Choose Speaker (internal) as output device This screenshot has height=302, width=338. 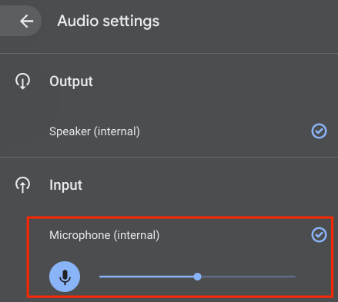point(95,131)
